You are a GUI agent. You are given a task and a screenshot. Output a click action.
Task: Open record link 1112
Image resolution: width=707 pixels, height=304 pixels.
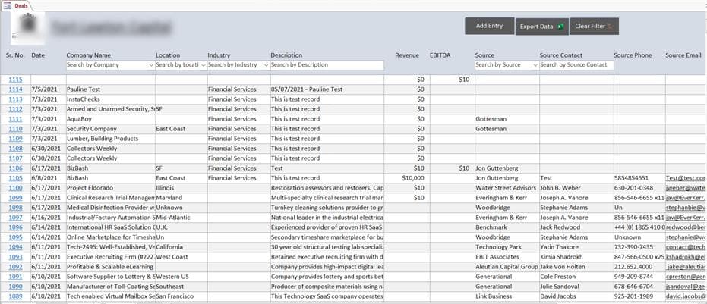(x=15, y=109)
